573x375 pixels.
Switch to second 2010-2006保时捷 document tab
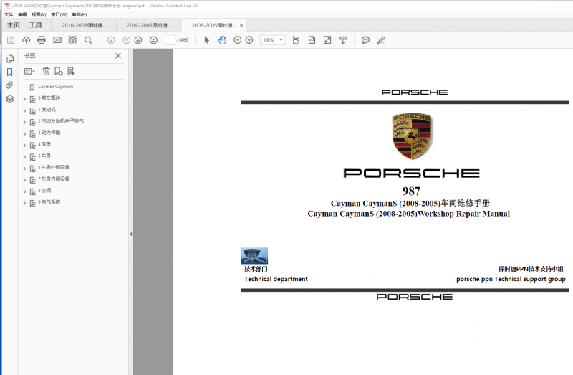click(149, 25)
